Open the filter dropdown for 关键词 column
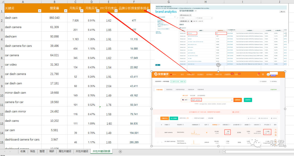 [x=39, y=11]
